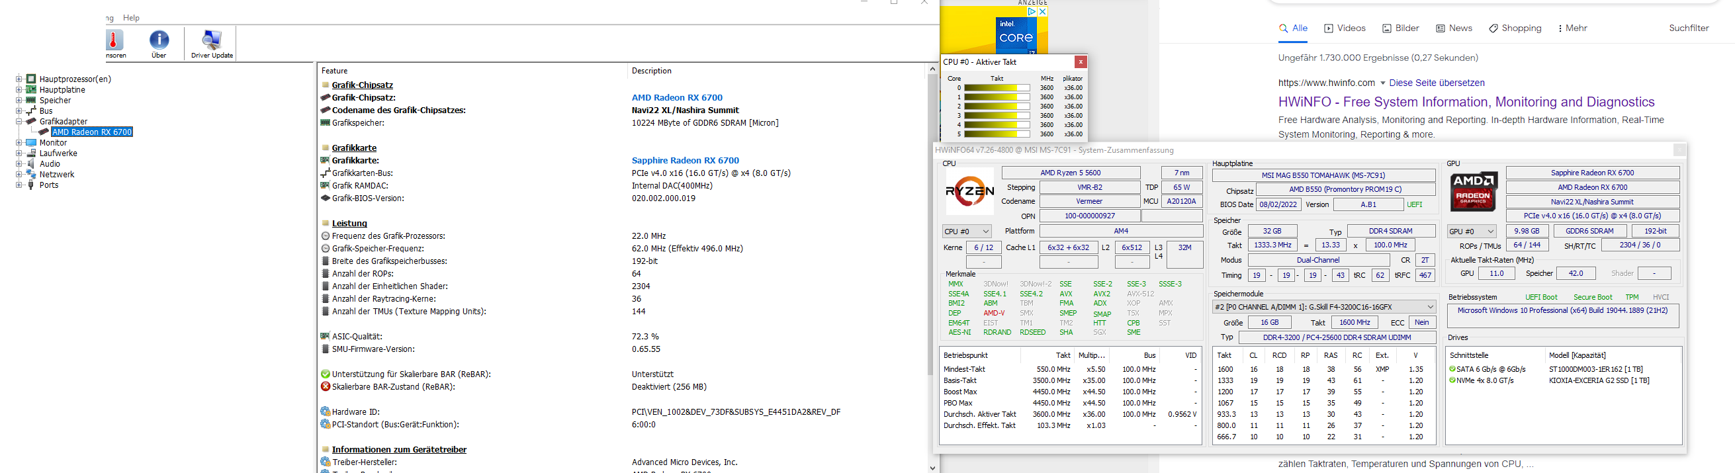
Task: Open the Speichermodule G.Skill module dropdown
Action: pos(1323,306)
